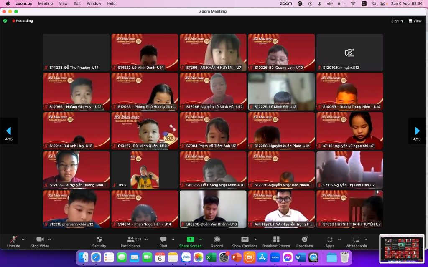This screenshot has width=428, height=267.
Task: Go to next gallery page arrow
Action: coord(417,131)
